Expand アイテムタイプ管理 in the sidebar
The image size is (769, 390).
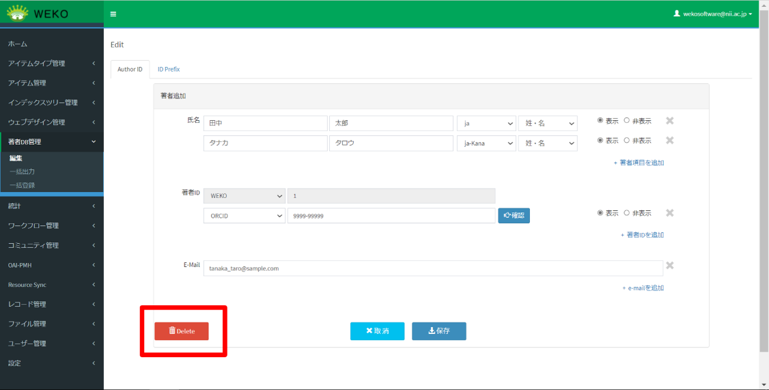point(51,64)
